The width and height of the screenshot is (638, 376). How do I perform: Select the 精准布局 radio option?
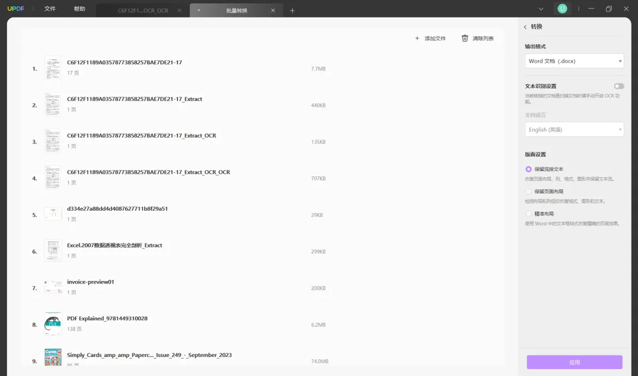pos(528,214)
